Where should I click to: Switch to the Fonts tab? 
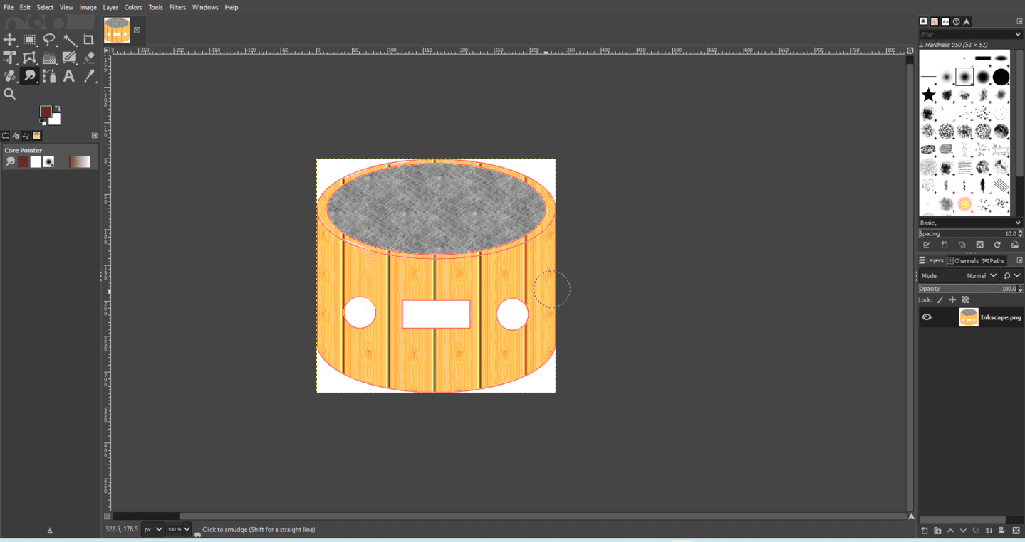pos(945,22)
